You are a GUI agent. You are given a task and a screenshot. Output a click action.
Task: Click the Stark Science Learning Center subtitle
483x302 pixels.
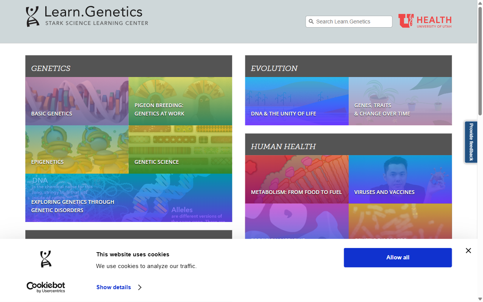(x=97, y=23)
